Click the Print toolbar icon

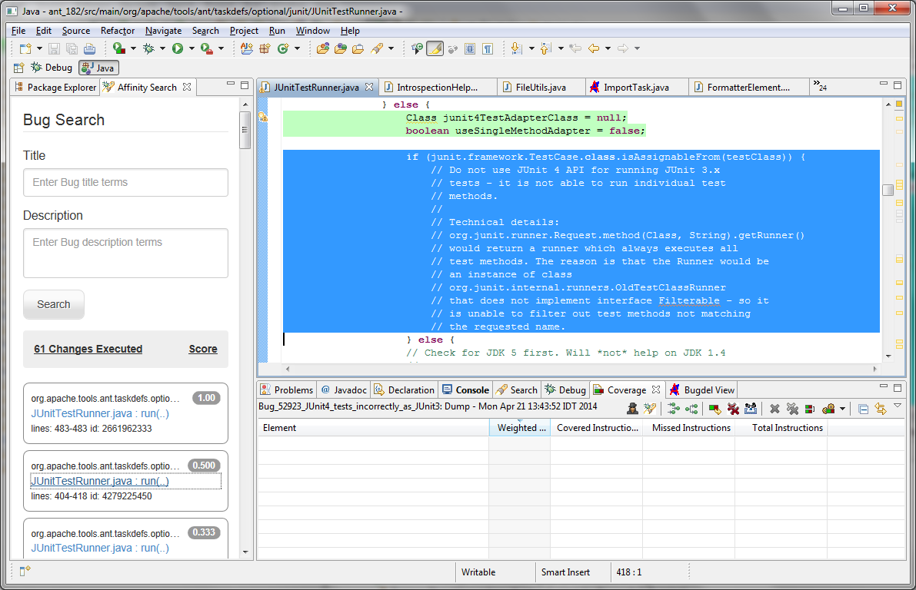(x=89, y=48)
